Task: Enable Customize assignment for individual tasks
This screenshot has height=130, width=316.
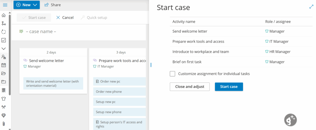Action: click(172, 74)
